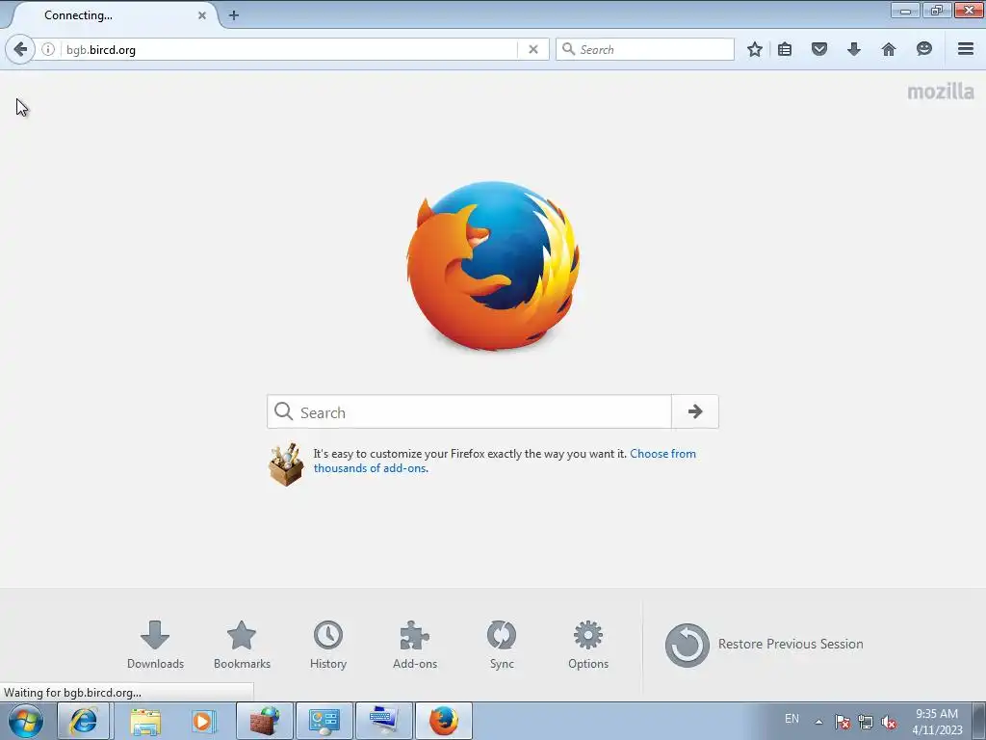Screen dimensions: 986x740
Task: Click the muted volume tray icon
Action: coord(889,722)
